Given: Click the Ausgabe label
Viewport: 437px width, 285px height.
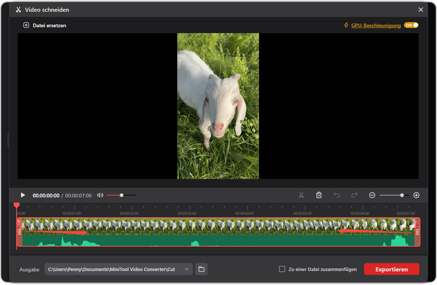Looking at the screenshot, I should (x=29, y=270).
